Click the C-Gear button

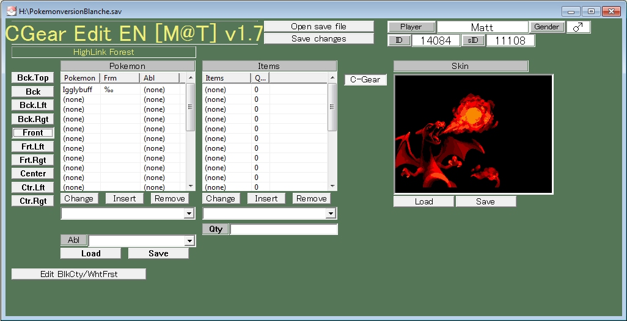pos(365,79)
